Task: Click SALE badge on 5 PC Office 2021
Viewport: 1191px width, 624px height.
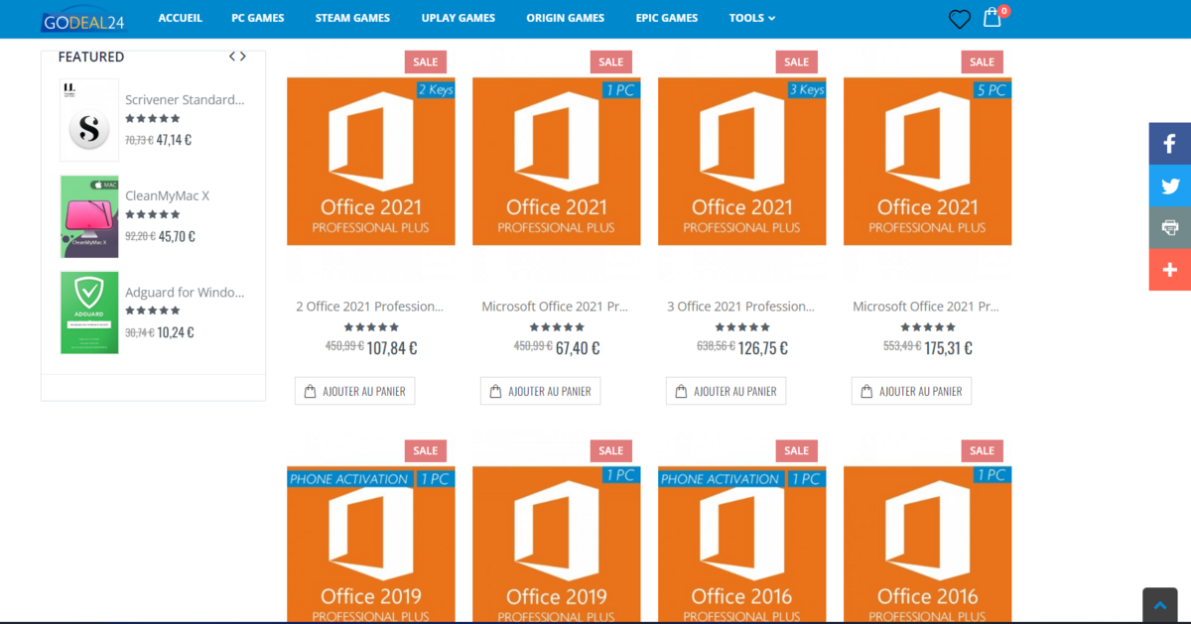Action: click(983, 62)
